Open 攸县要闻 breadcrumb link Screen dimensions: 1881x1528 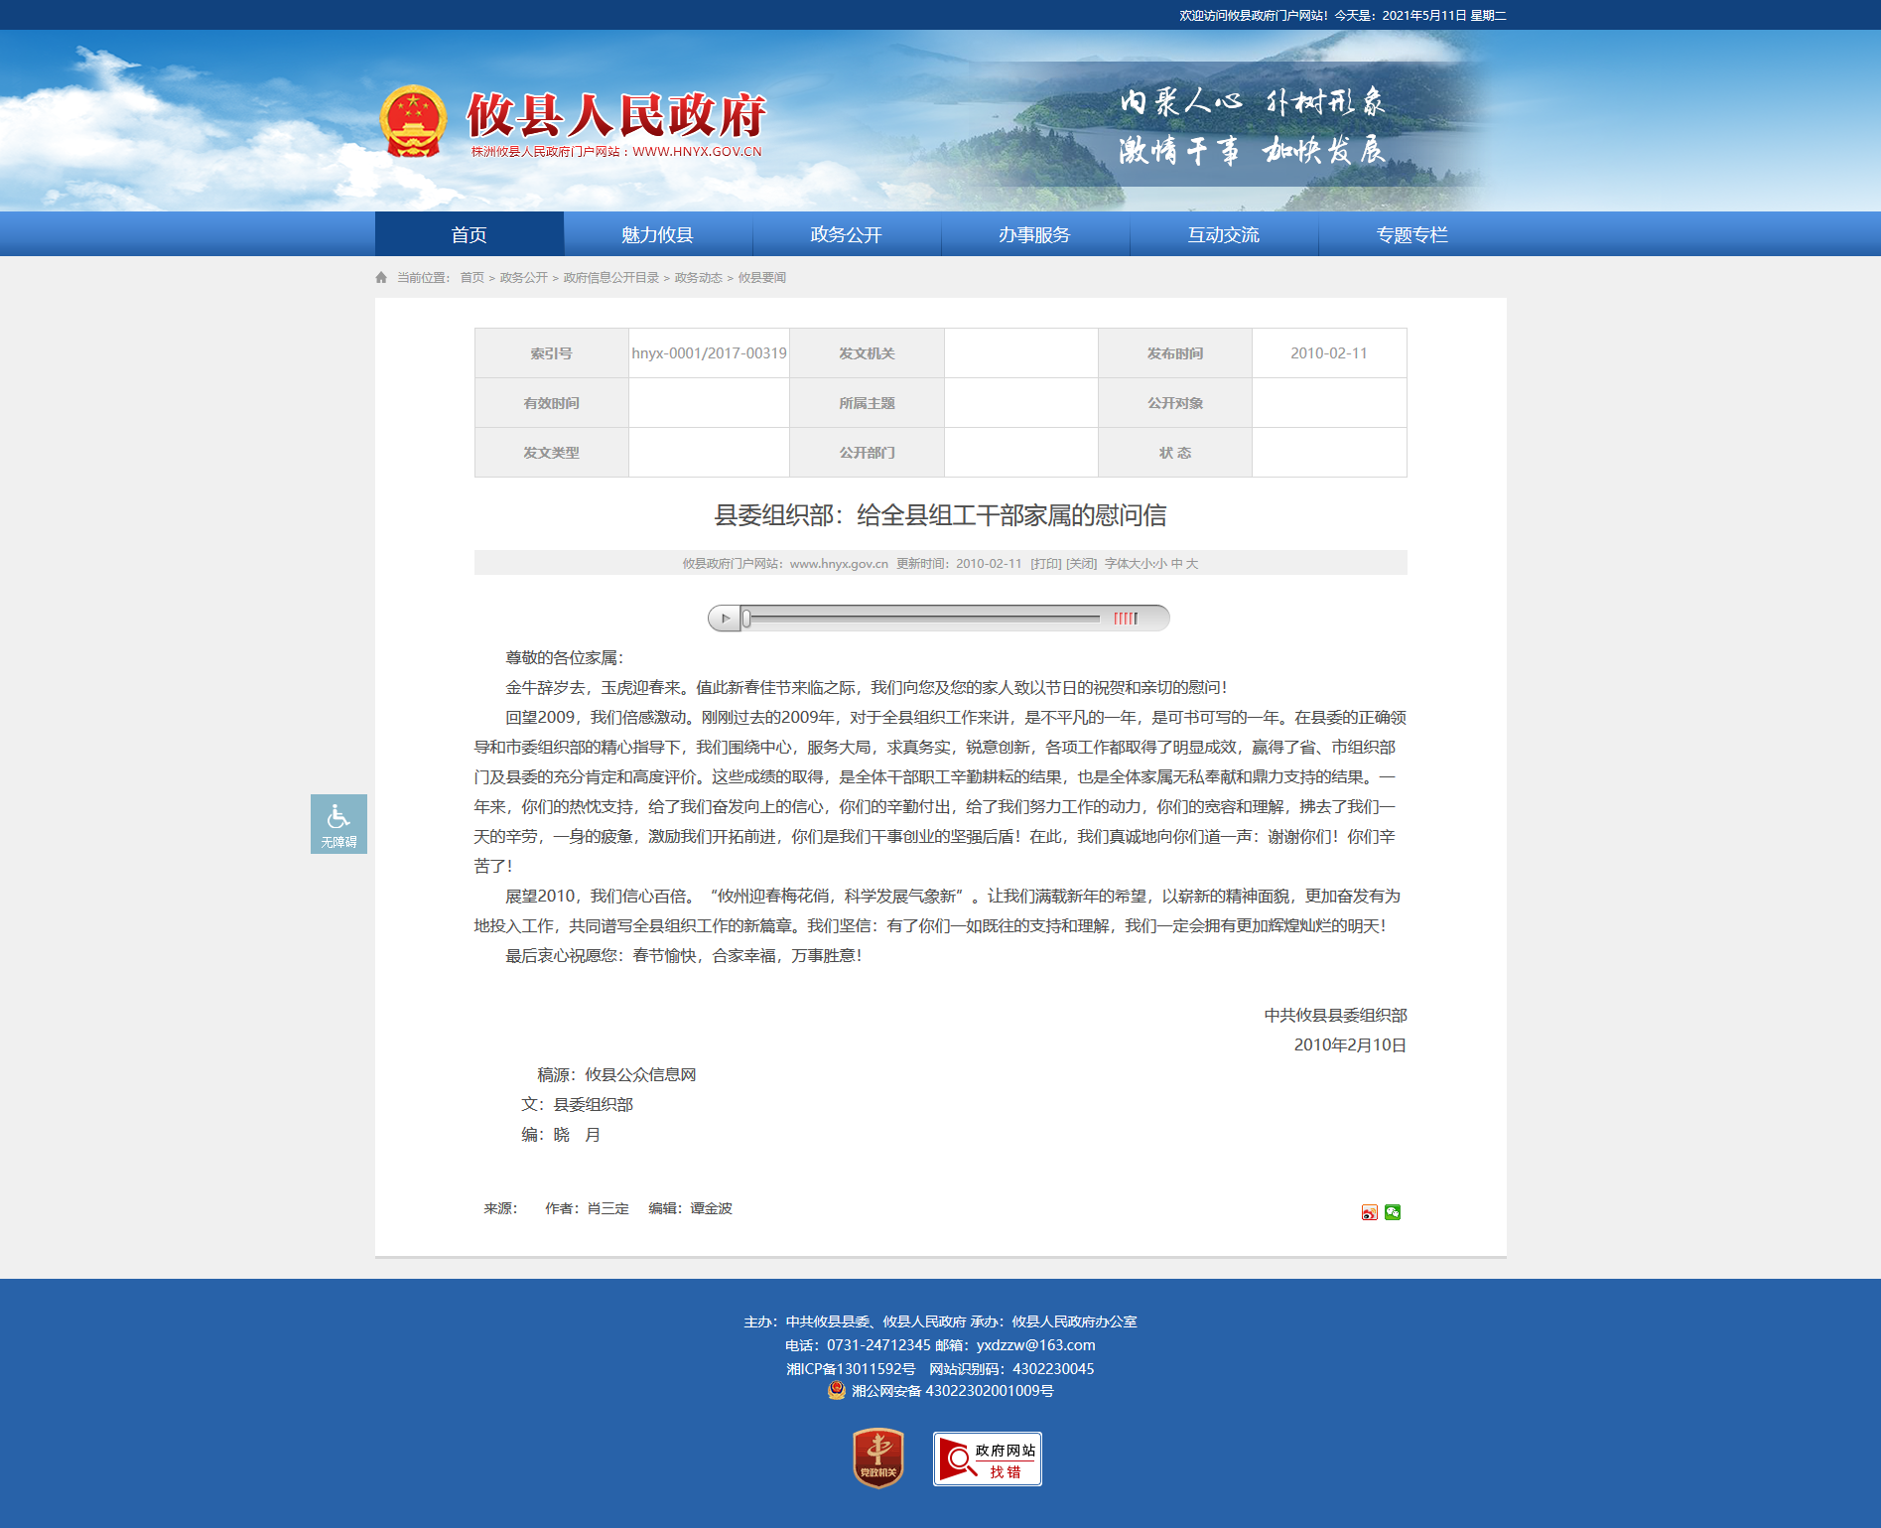(x=761, y=278)
